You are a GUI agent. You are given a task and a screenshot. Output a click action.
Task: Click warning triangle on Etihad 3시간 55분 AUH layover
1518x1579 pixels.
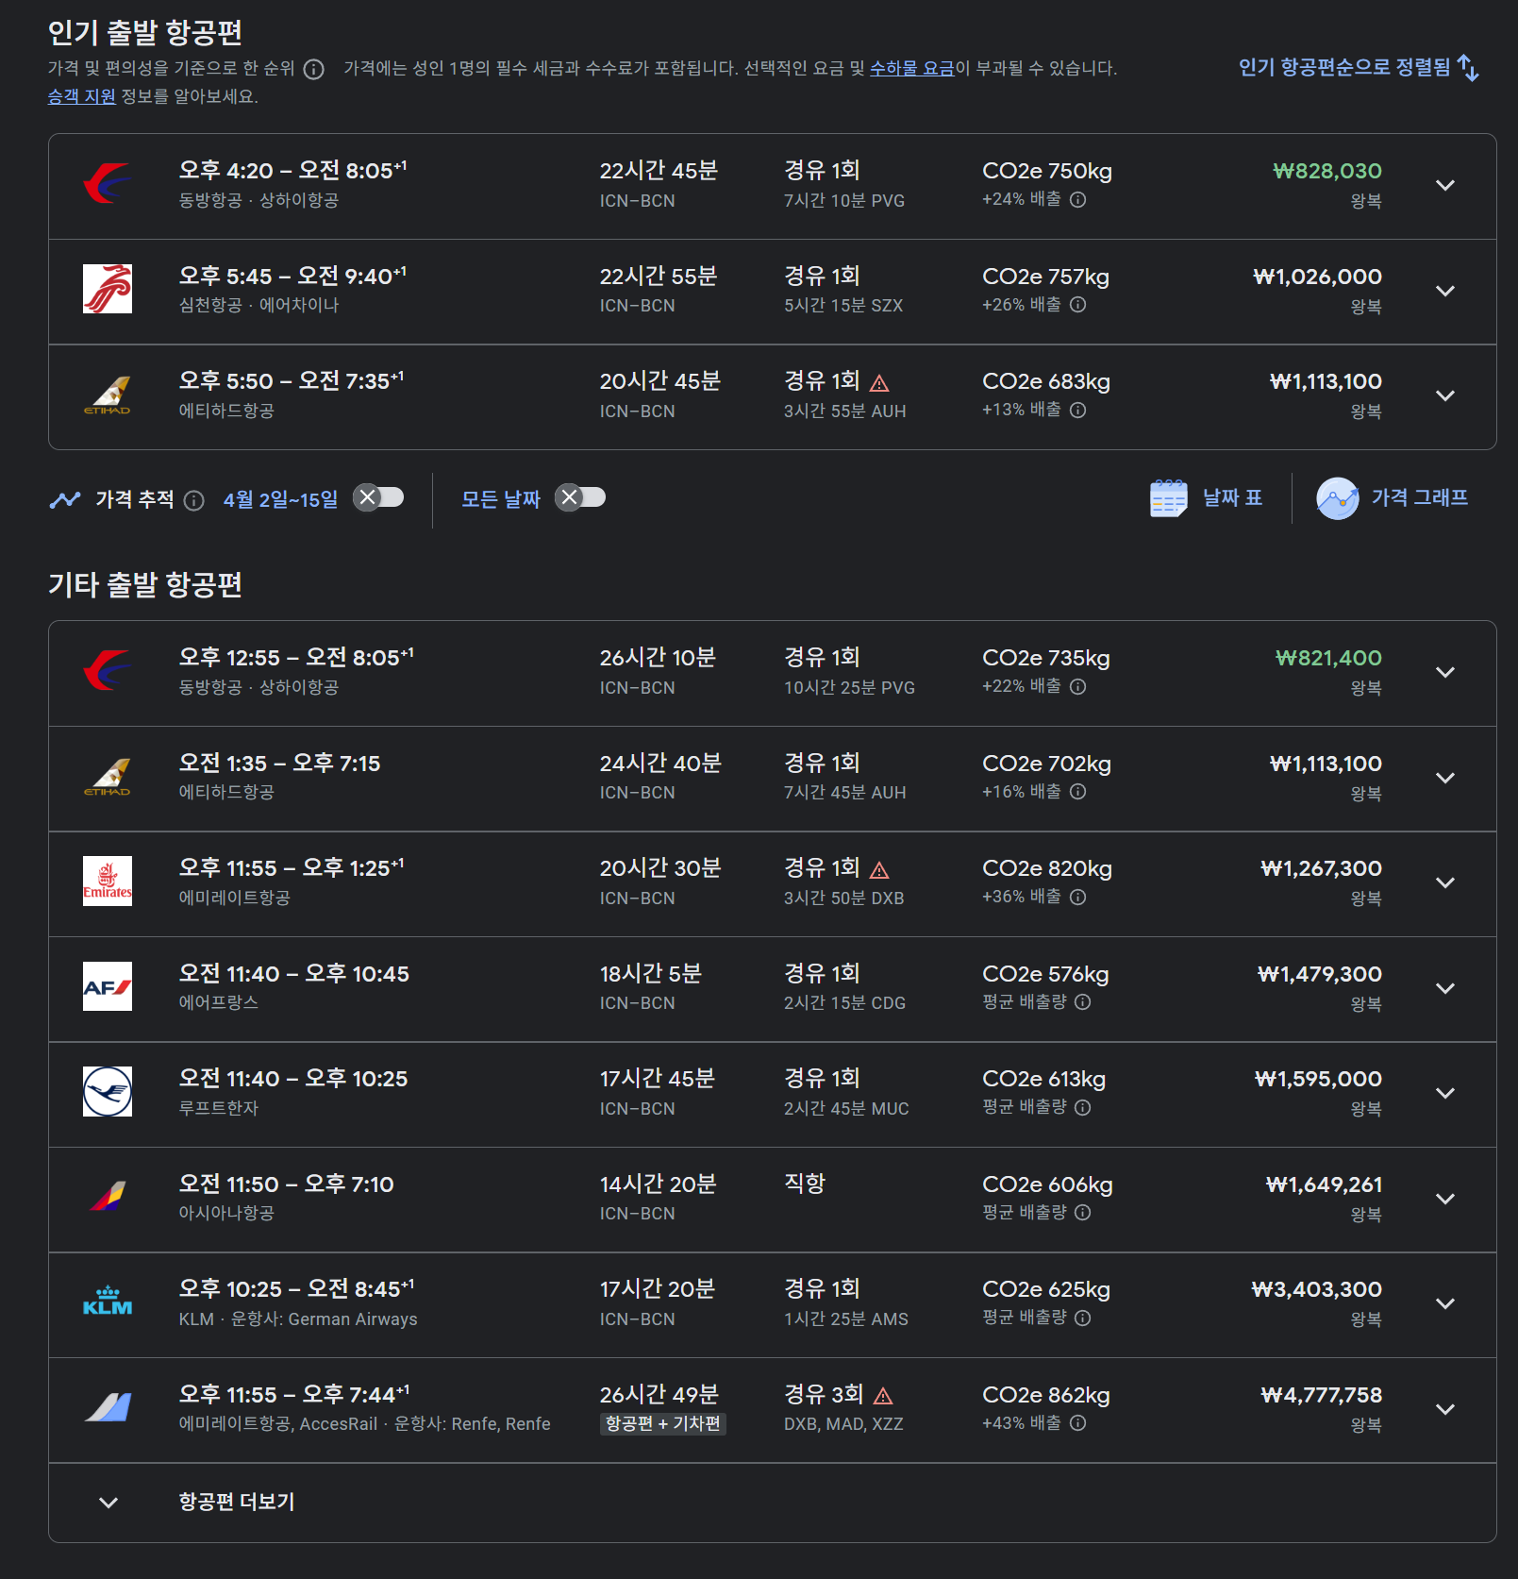[x=879, y=383]
